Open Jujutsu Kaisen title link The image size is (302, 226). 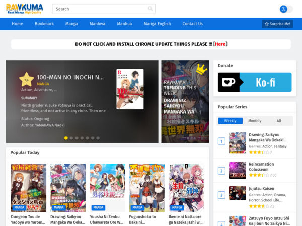[261, 189]
